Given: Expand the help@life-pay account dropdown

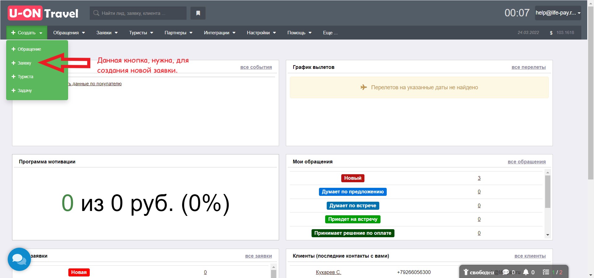Looking at the screenshot, I should 558,13.
